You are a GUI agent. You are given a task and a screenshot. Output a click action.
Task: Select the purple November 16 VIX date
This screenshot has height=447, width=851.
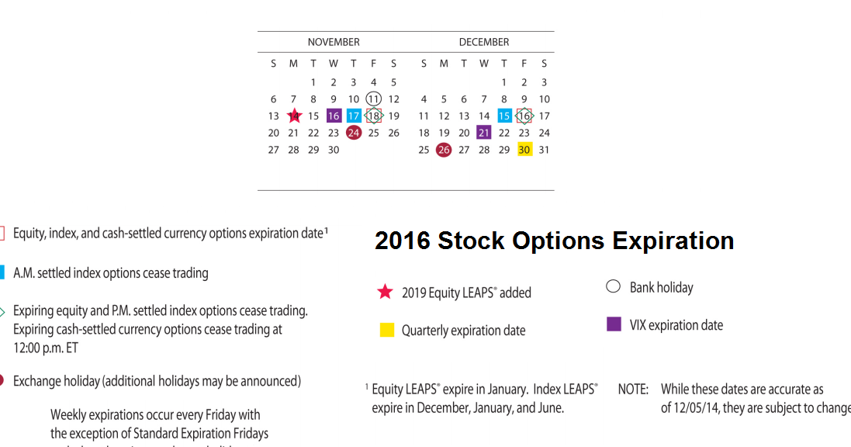[334, 116]
